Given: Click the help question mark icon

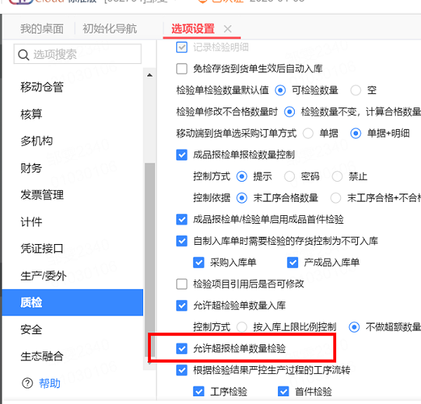Looking at the screenshot, I should (27, 384).
